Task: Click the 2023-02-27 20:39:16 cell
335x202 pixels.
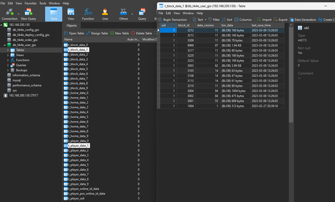Action: tap(267, 106)
